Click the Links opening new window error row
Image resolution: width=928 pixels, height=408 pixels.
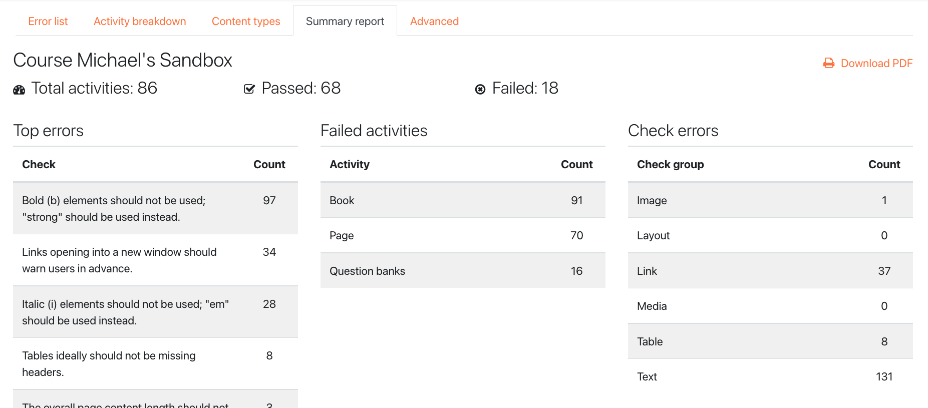click(155, 260)
